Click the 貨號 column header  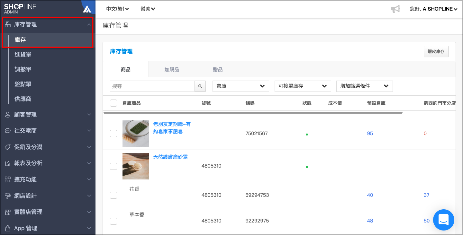(206, 103)
